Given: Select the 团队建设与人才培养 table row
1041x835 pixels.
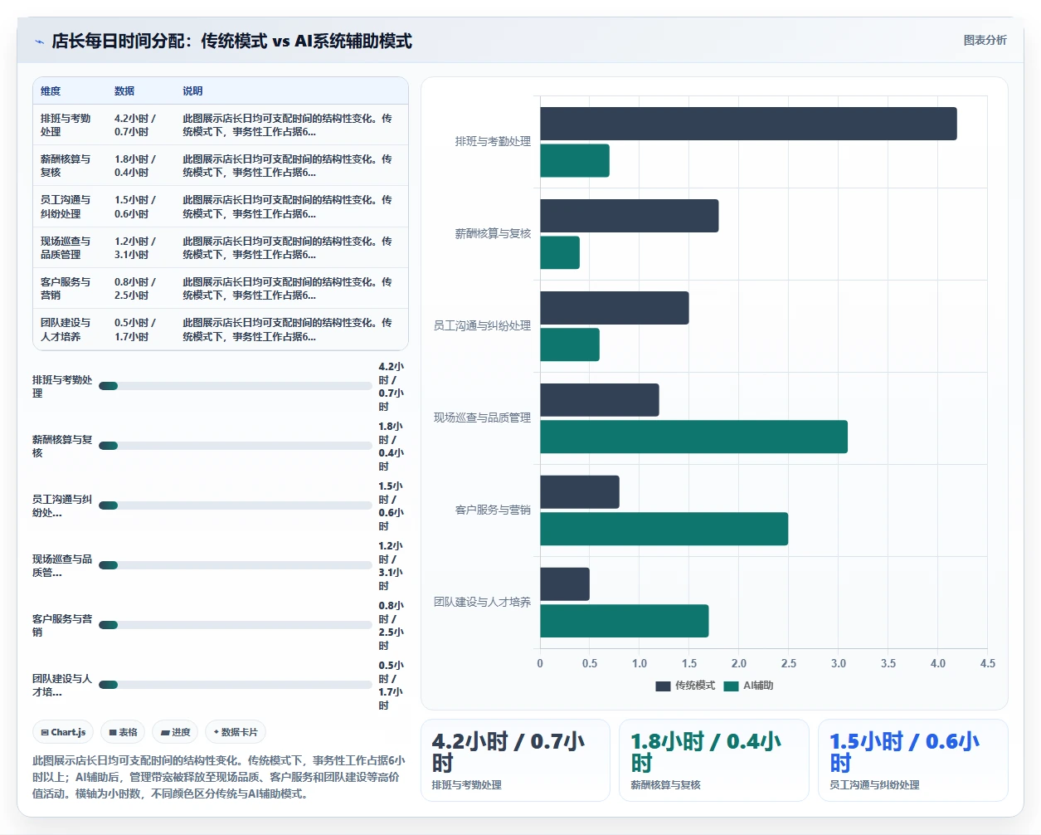Looking at the screenshot, I should [x=221, y=330].
